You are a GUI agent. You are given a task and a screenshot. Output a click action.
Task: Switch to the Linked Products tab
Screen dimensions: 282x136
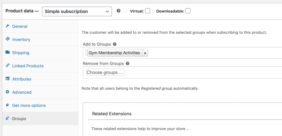[x=28, y=66]
